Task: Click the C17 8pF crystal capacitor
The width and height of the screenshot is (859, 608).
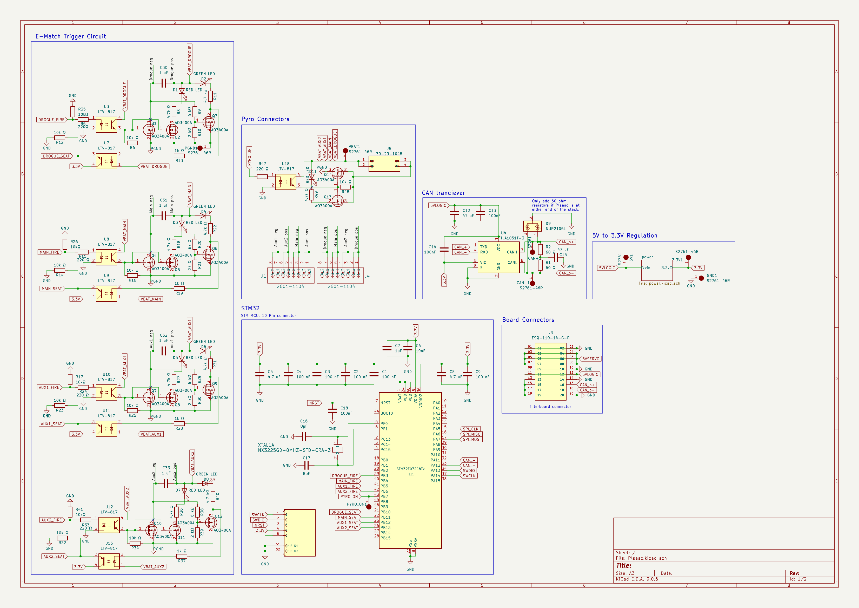Action: (307, 465)
